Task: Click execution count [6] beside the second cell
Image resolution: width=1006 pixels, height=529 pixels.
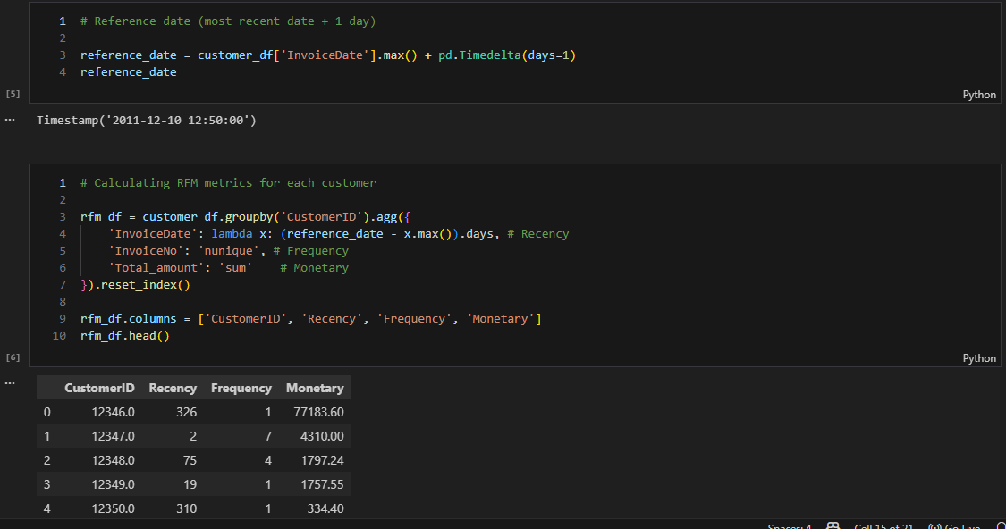Action: click(13, 356)
